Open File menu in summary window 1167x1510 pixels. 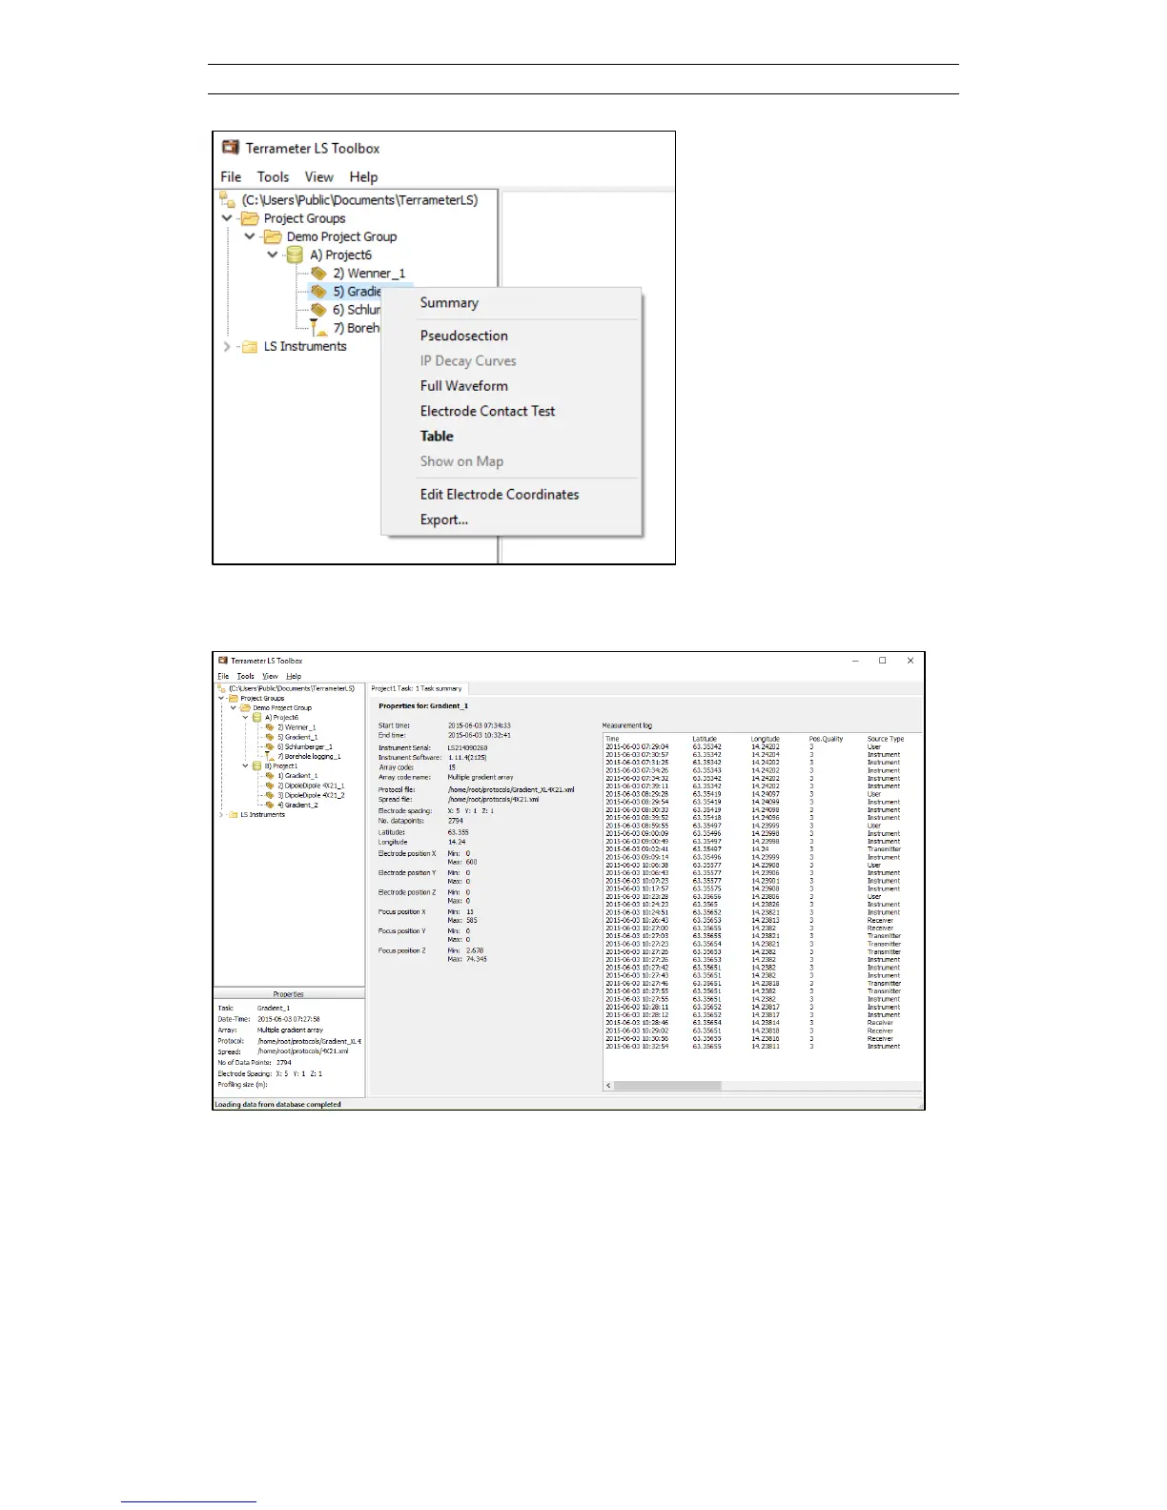pyautogui.click(x=223, y=676)
